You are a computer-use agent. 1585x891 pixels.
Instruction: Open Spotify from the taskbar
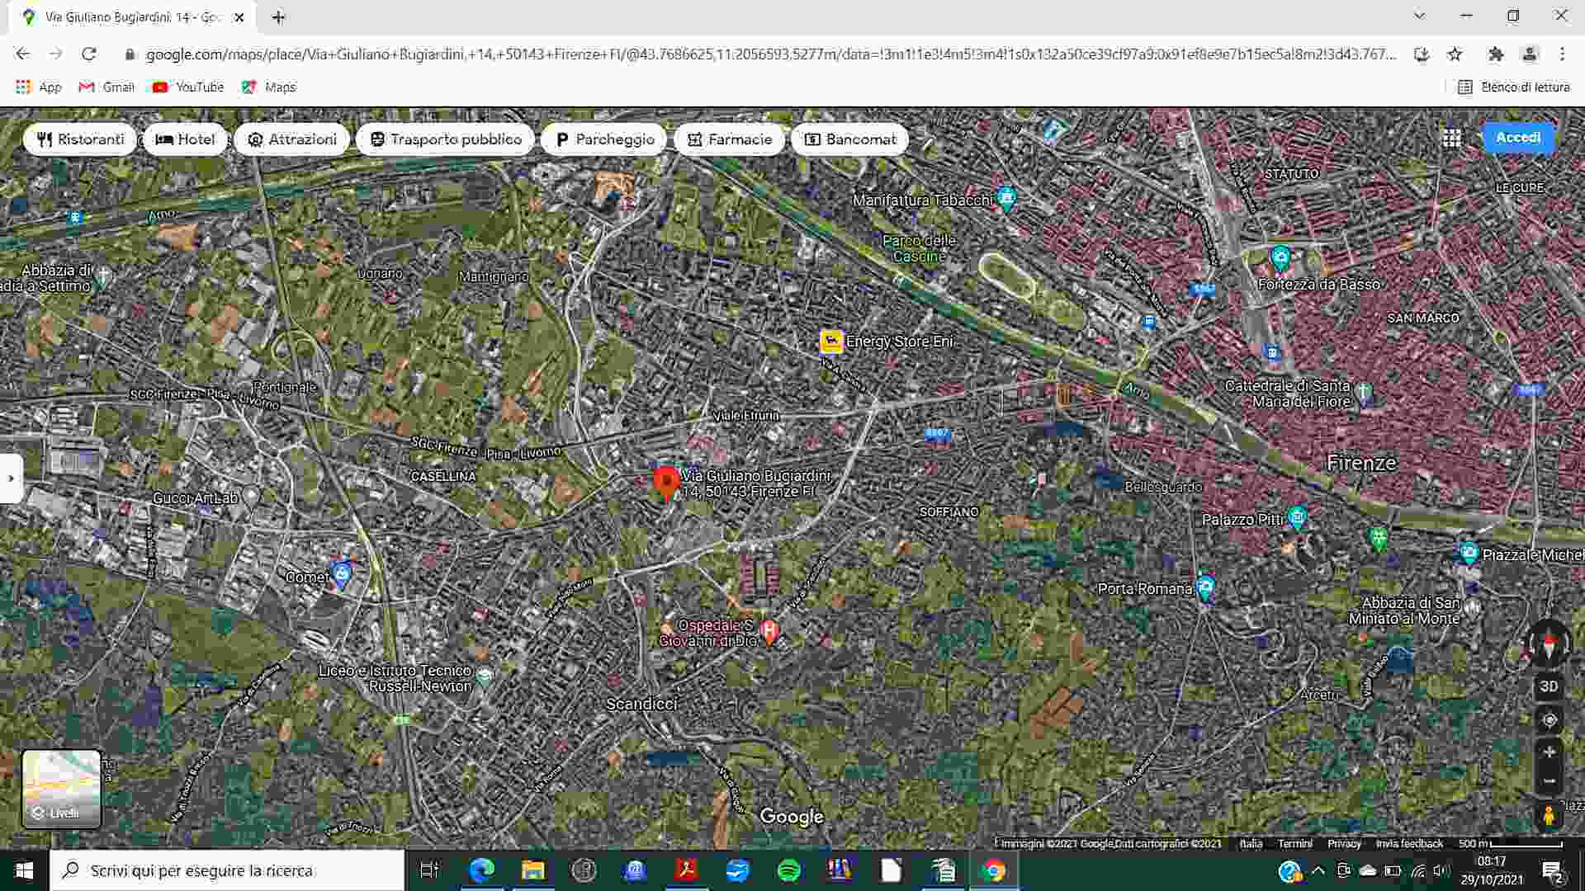(x=789, y=870)
